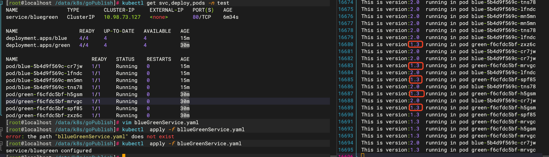This screenshot has height=157, width=549.
Task: Click the cluster IP 10.98.73.127
Action: pyautogui.click(x=122, y=17)
